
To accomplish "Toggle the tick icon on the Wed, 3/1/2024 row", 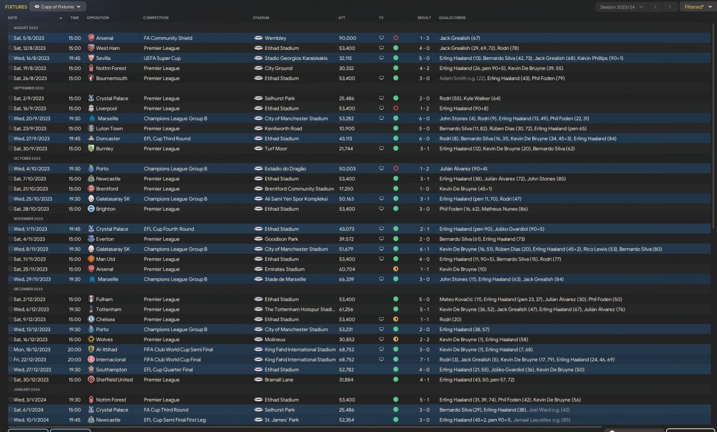I will tap(11, 400).
